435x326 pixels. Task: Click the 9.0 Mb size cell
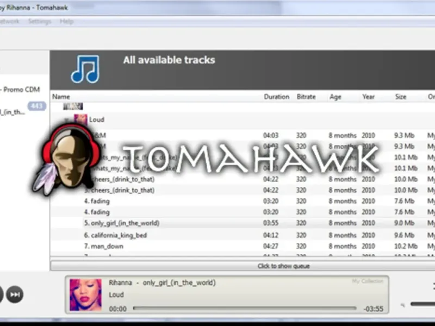point(404,223)
